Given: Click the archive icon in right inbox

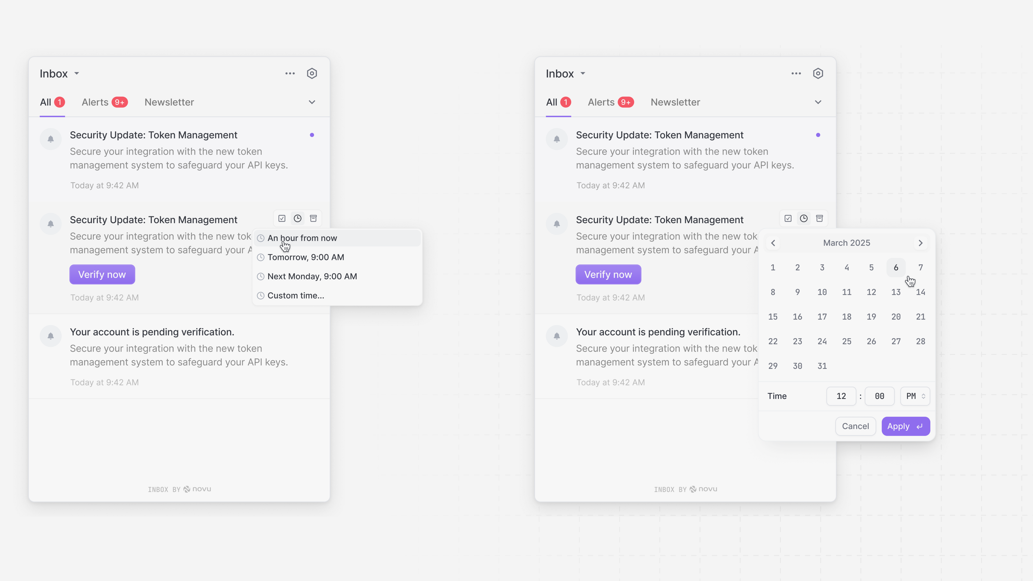Looking at the screenshot, I should [819, 218].
